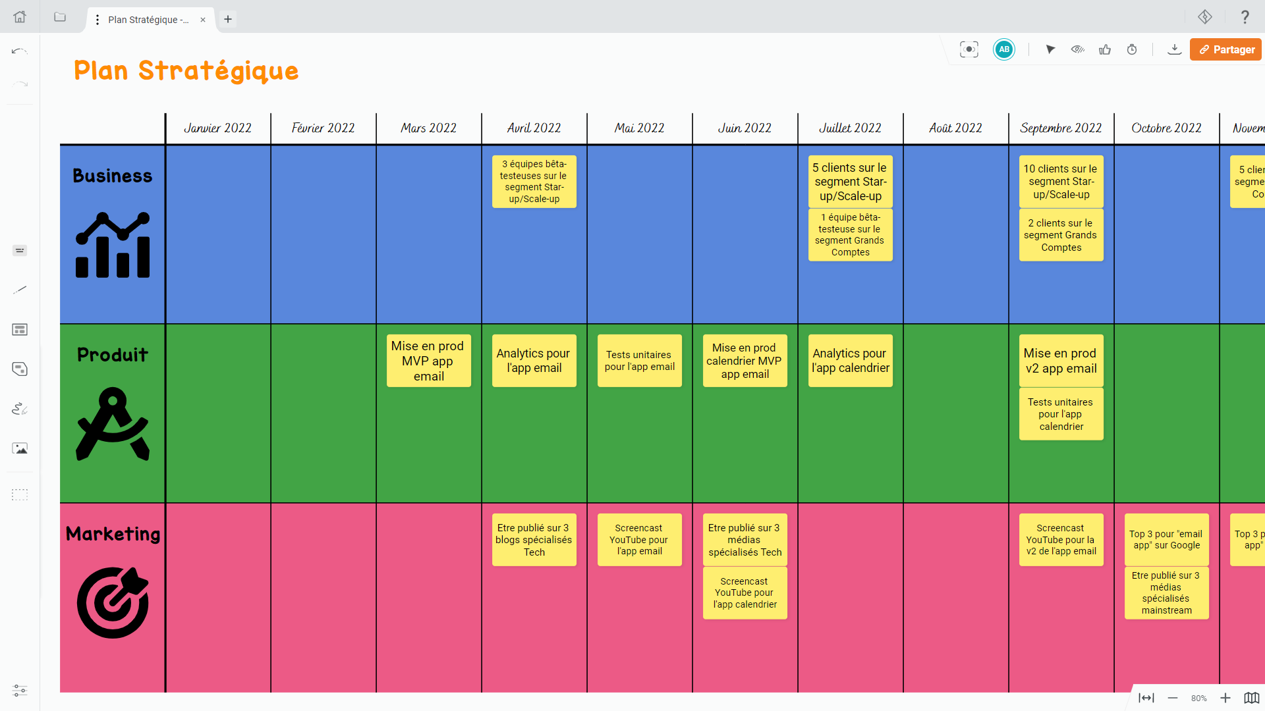The width and height of the screenshot is (1265, 711).
Task: Undo the last action
Action: [x=20, y=51]
